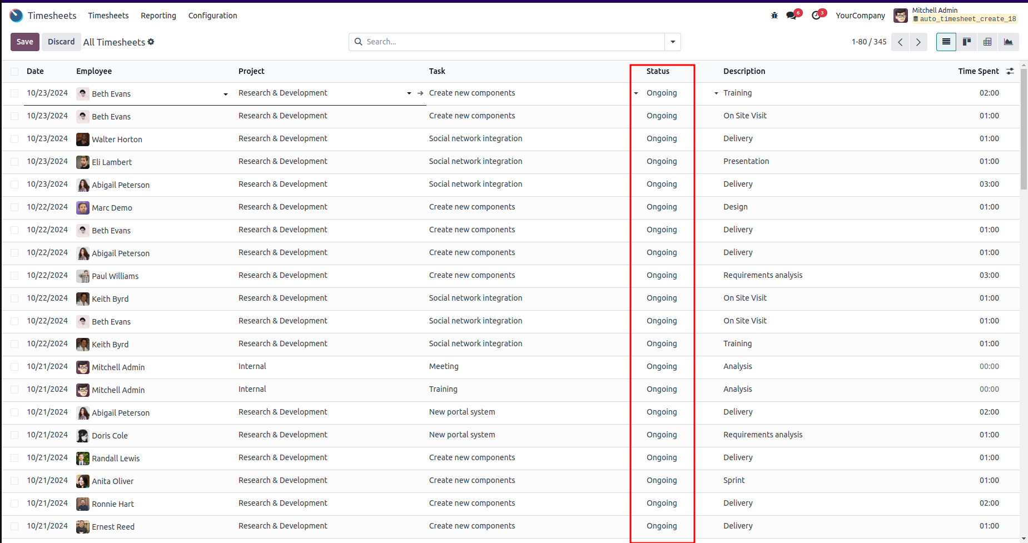
Task: Switch to Kanban view
Action: click(x=967, y=42)
